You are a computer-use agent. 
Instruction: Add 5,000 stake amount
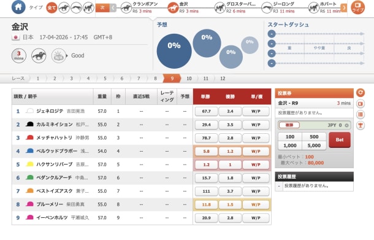(x=314, y=145)
